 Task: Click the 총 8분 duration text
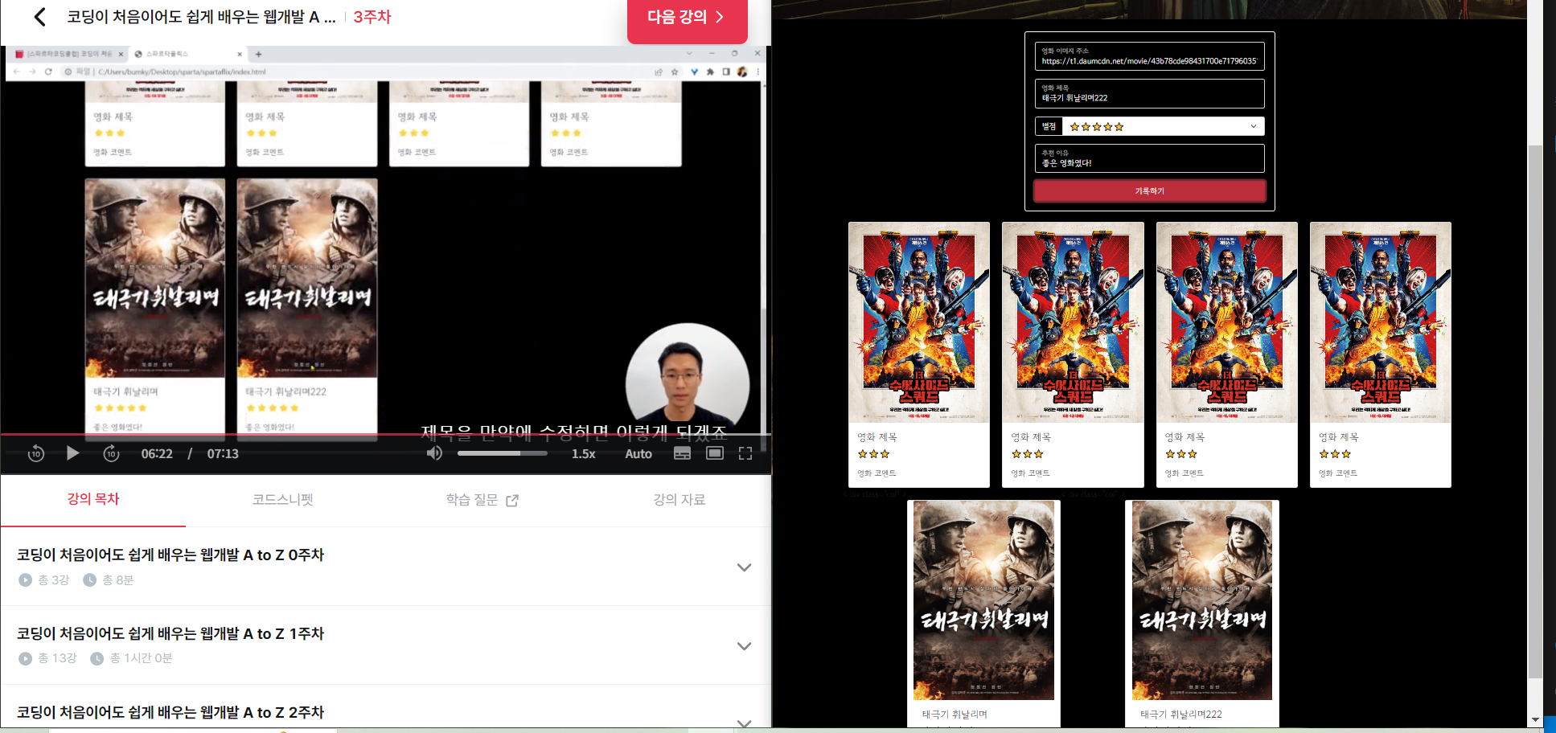[x=118, y=580]
